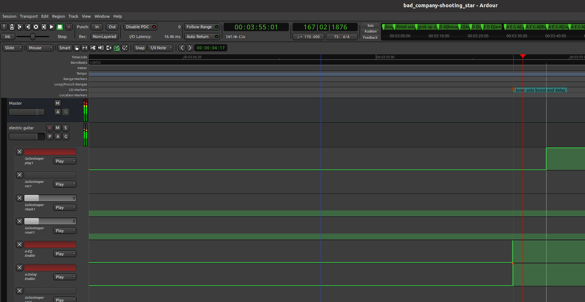
Task: Select the Cut scissors tool
Action: [x=93, y=48]
